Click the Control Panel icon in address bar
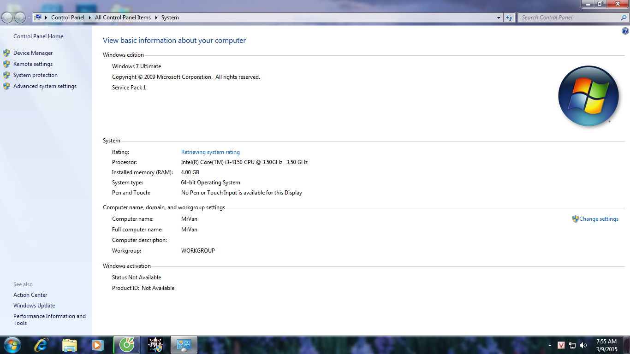This screenshot has width=630, height=354. pos(38,18)
